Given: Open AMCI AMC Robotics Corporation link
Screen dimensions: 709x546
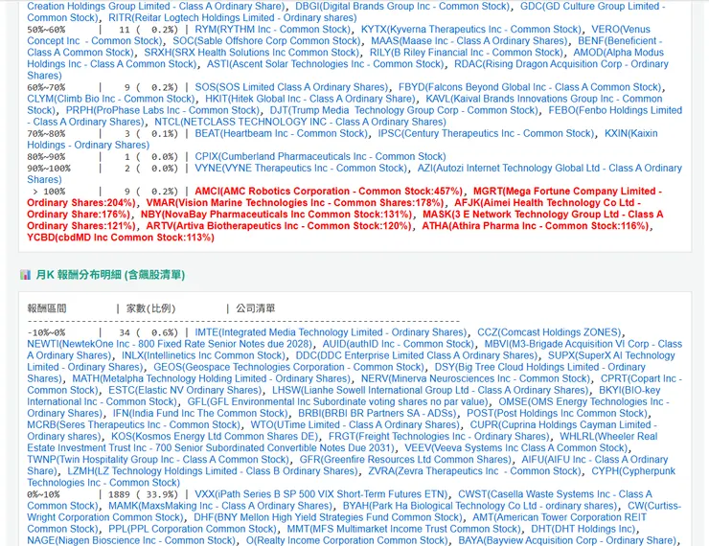Looking at the screenshot, I should coord(329,192).
